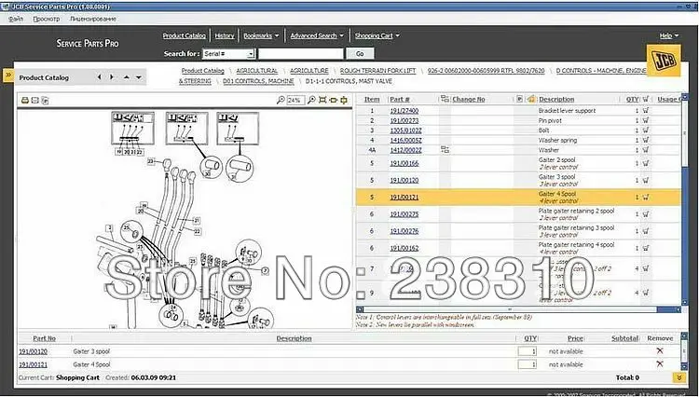Expand left side panel with double chevron

8,75
